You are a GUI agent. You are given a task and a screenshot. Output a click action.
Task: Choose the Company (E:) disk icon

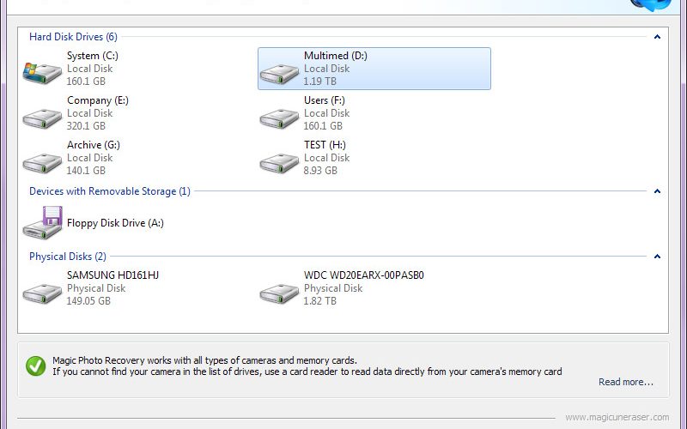pyautogui.click(x=42, y=118)
